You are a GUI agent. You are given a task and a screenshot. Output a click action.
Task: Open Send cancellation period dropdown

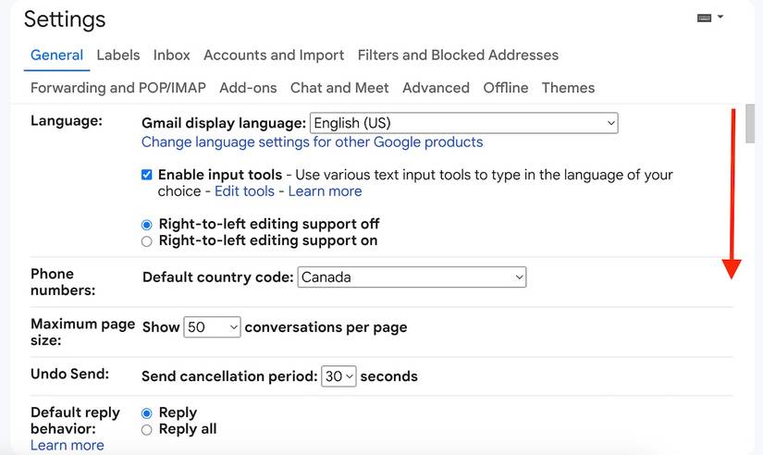click(338, 376)
